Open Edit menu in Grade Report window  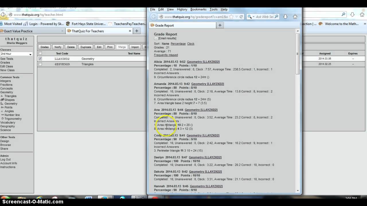pos(161,9)
